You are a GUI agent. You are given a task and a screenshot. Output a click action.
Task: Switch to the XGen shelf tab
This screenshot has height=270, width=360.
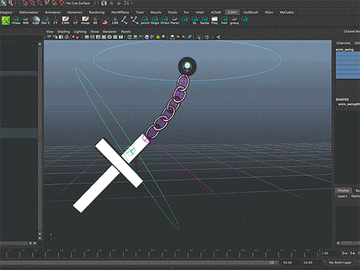(269, 12)
